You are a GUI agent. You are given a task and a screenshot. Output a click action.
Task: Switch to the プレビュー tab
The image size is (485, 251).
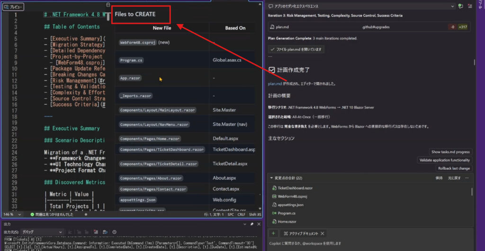point(13,7)
